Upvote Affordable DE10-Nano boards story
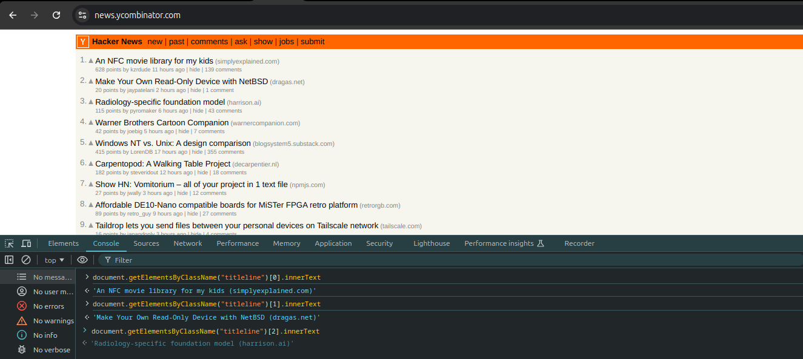 coord(91,205)
